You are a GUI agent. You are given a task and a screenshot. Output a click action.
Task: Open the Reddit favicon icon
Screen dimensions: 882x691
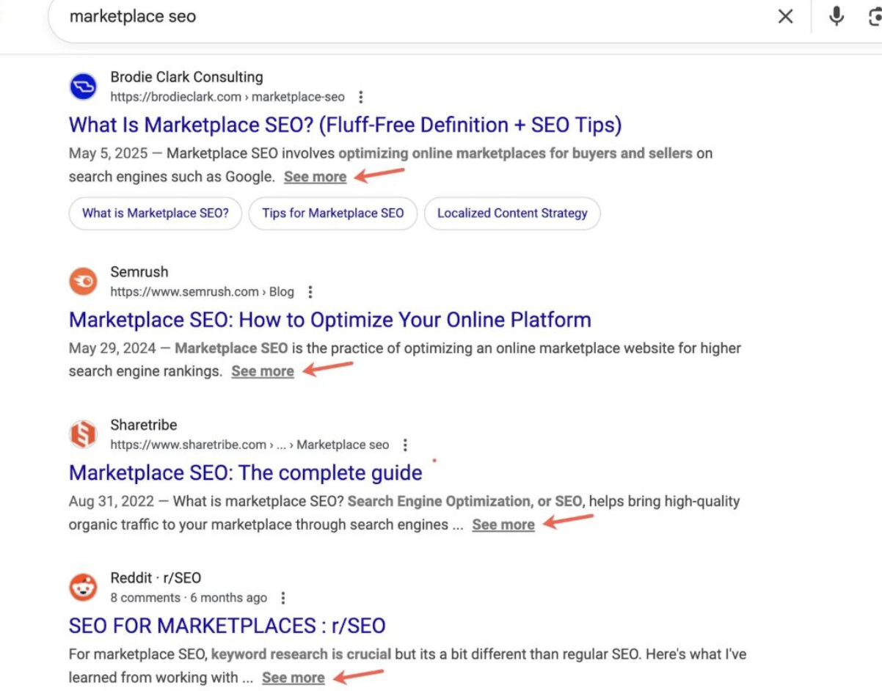pyautogui.click(x=83, y=587)
